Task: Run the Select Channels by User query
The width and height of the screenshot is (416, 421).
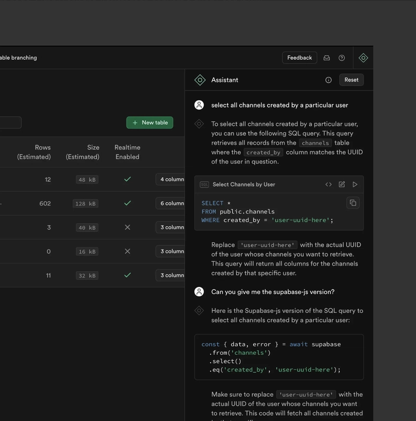Action: coord(355,185)
